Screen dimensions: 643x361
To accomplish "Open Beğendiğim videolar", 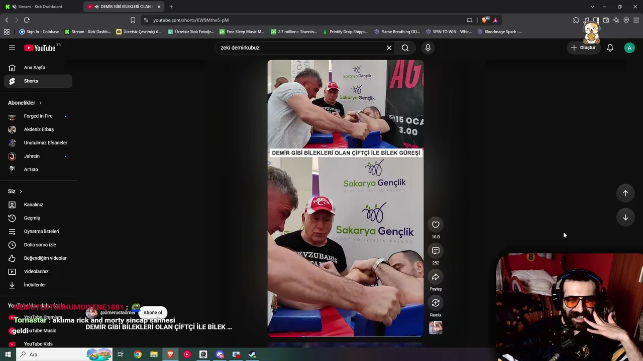I will click(x=38, y=258).
